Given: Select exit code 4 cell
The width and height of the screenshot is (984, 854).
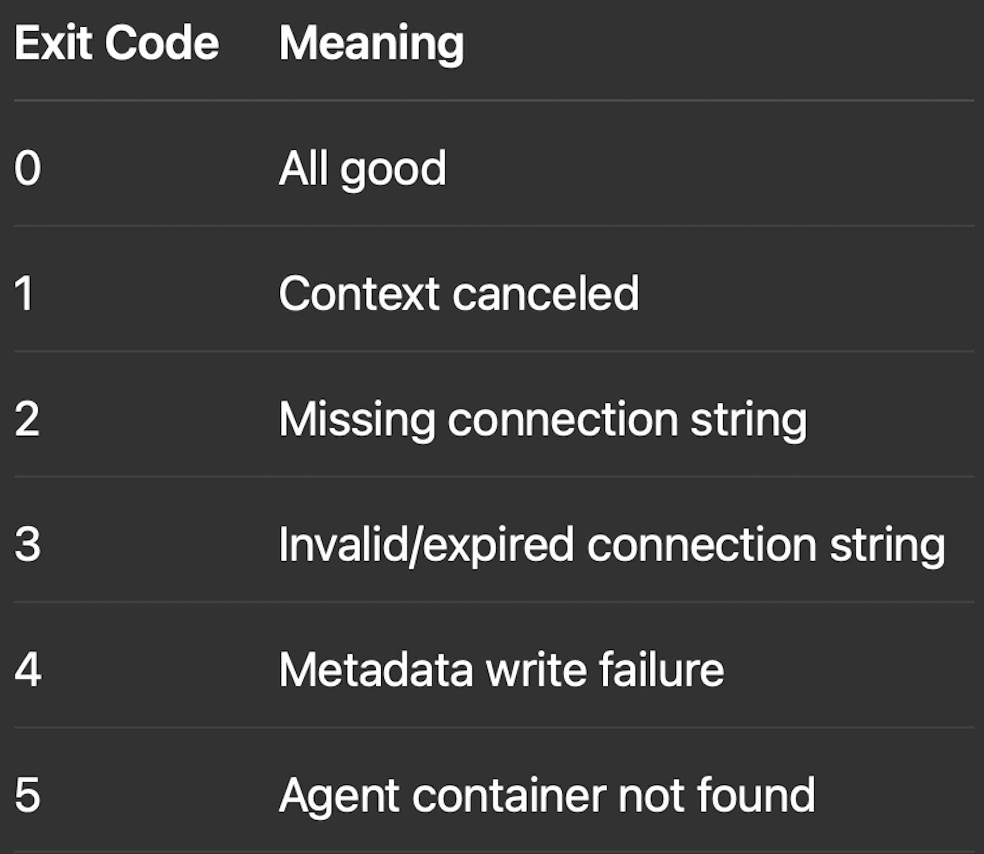Looking at the screenshot, I should (x=28, y=669).
